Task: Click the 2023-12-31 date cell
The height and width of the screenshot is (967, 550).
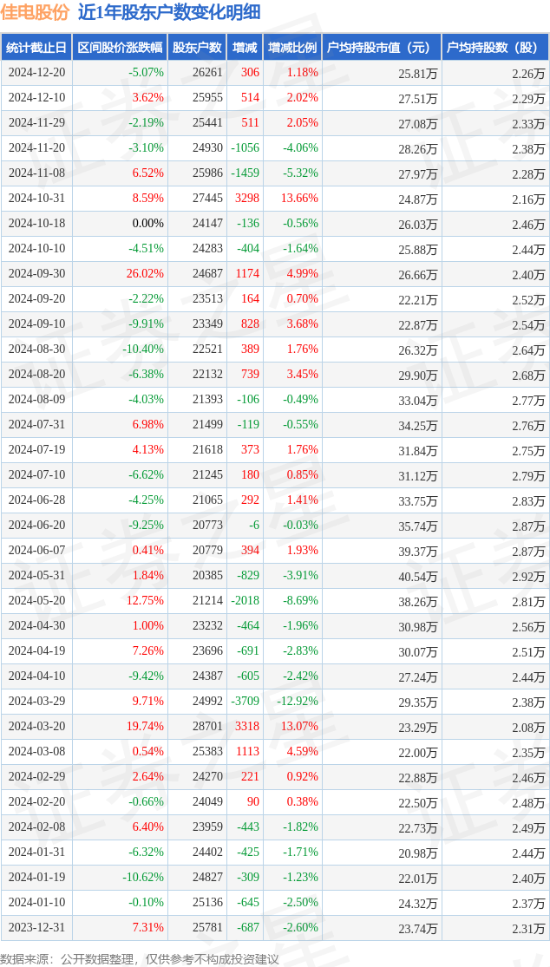Action: coord(37,927)
